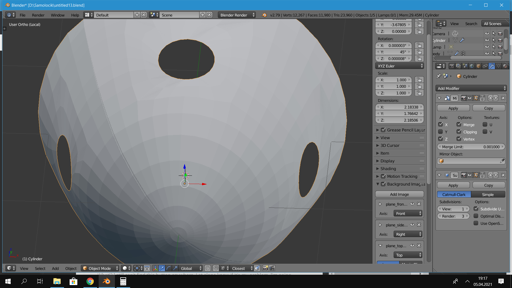Toggle the snap magnet icon in header
The image size is (512, 288).
[216, 268]
